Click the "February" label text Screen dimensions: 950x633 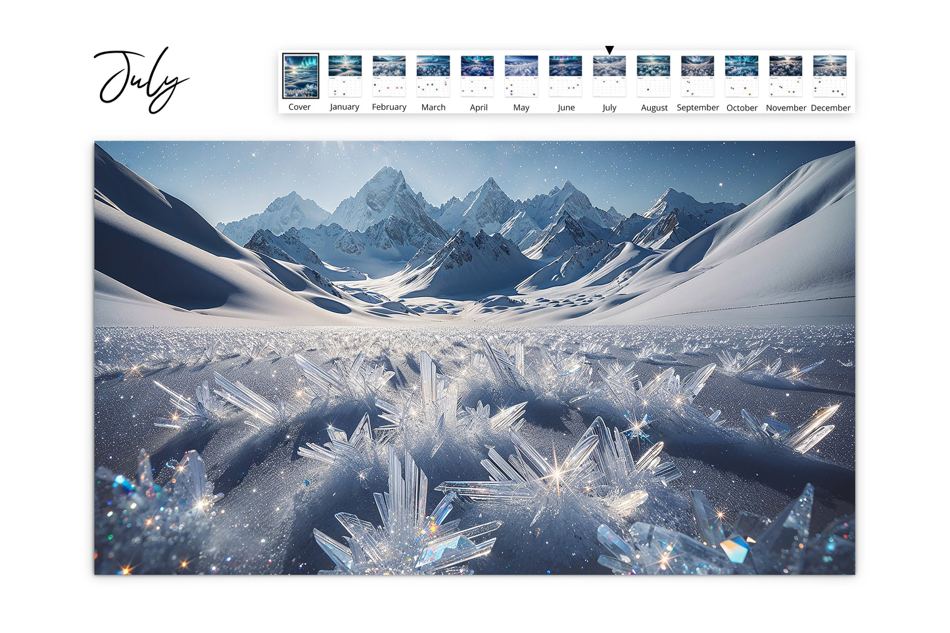(389, 107)
